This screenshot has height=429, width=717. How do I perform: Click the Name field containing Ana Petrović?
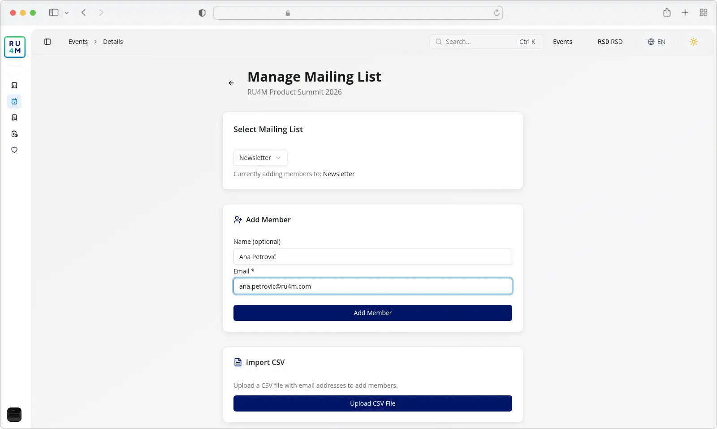(373, 256)
